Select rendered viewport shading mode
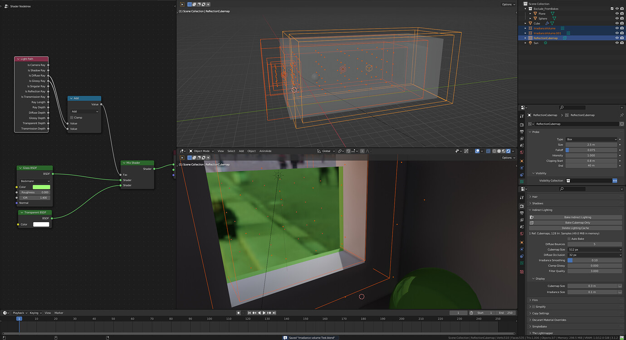 (508, 151)
